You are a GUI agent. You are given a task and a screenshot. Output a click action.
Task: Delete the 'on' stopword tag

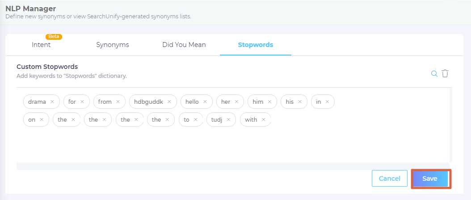tap(42, 120)
